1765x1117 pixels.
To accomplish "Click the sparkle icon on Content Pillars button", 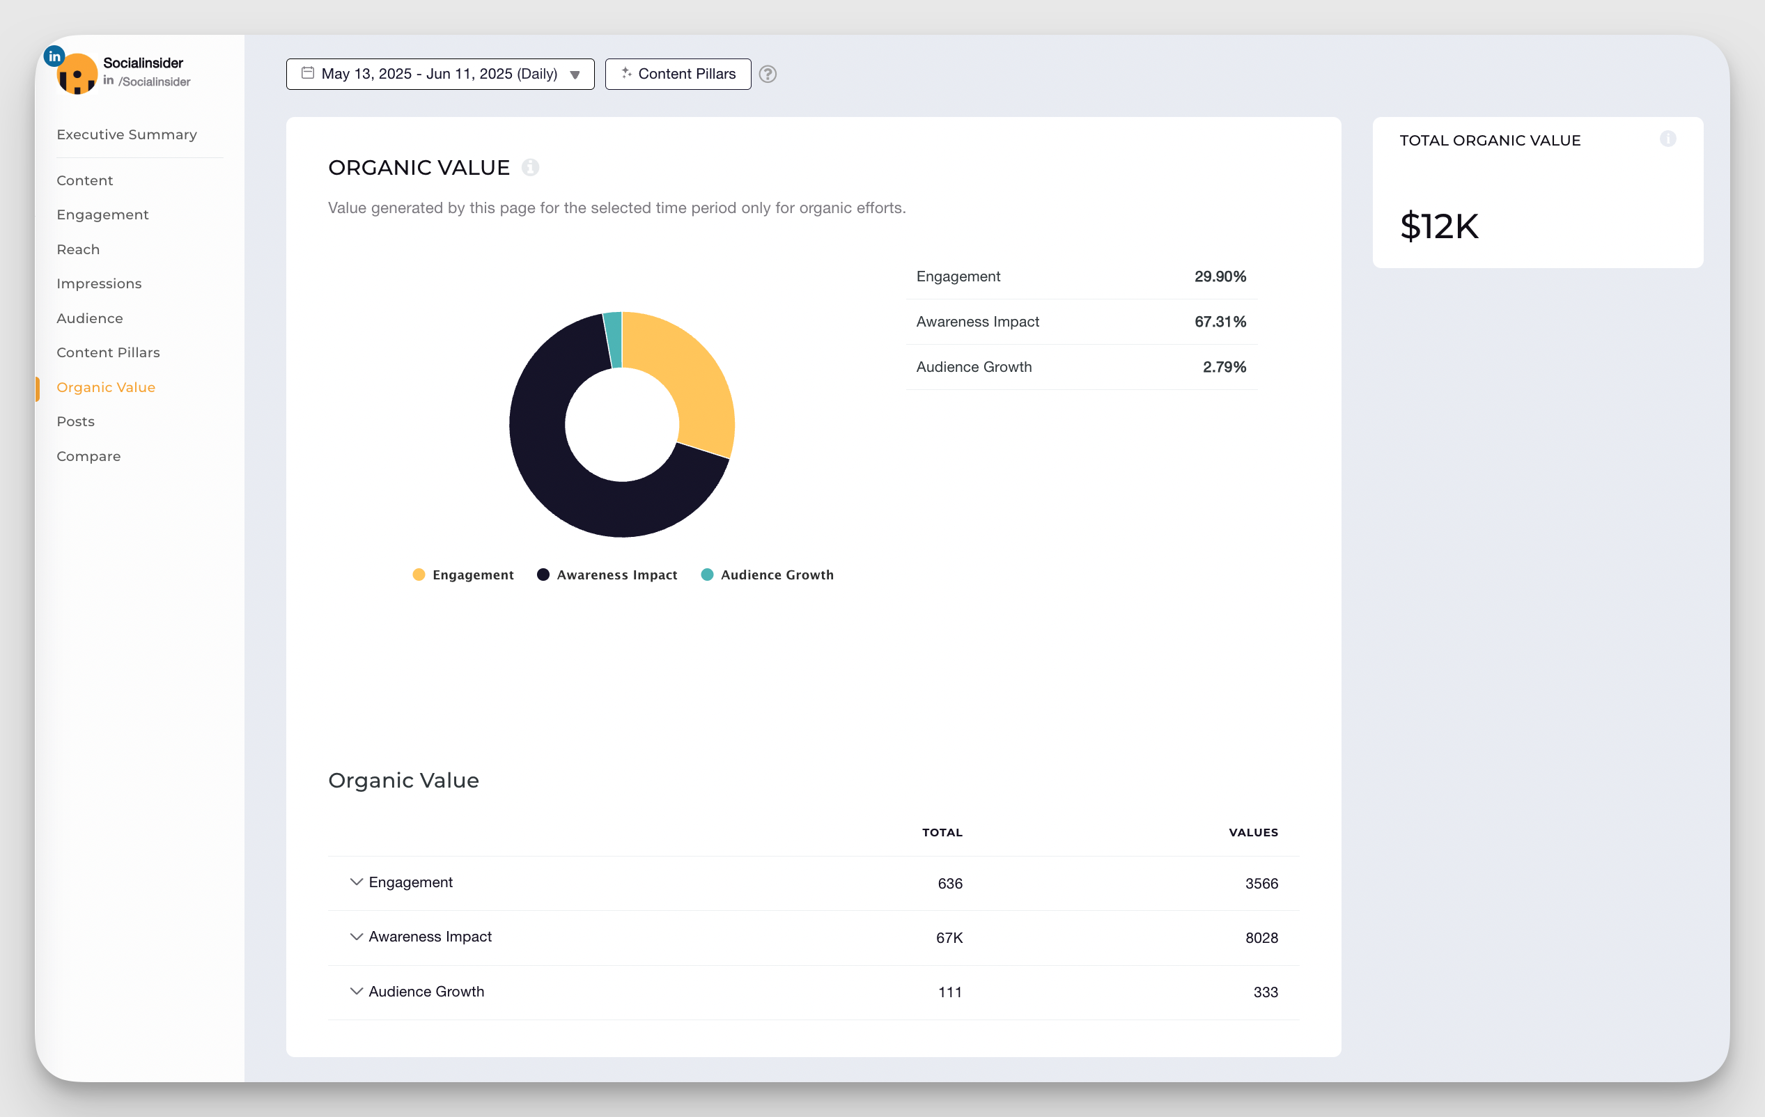I will click(x=627, y=73).
